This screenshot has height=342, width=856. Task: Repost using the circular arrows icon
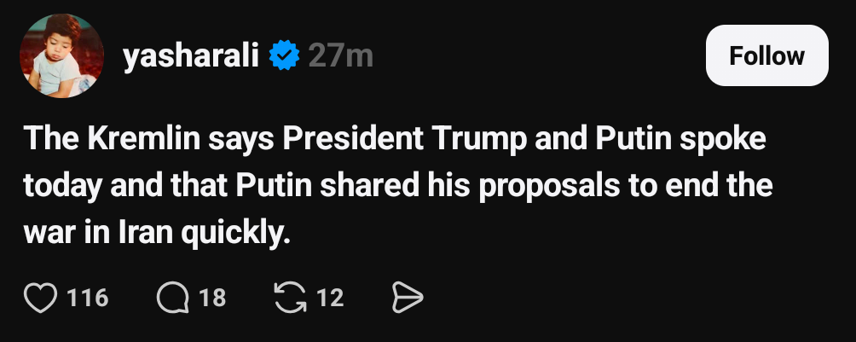(x=290, y=297)
